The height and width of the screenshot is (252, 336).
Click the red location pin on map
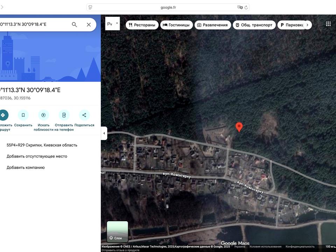click(x=239, y=127)
